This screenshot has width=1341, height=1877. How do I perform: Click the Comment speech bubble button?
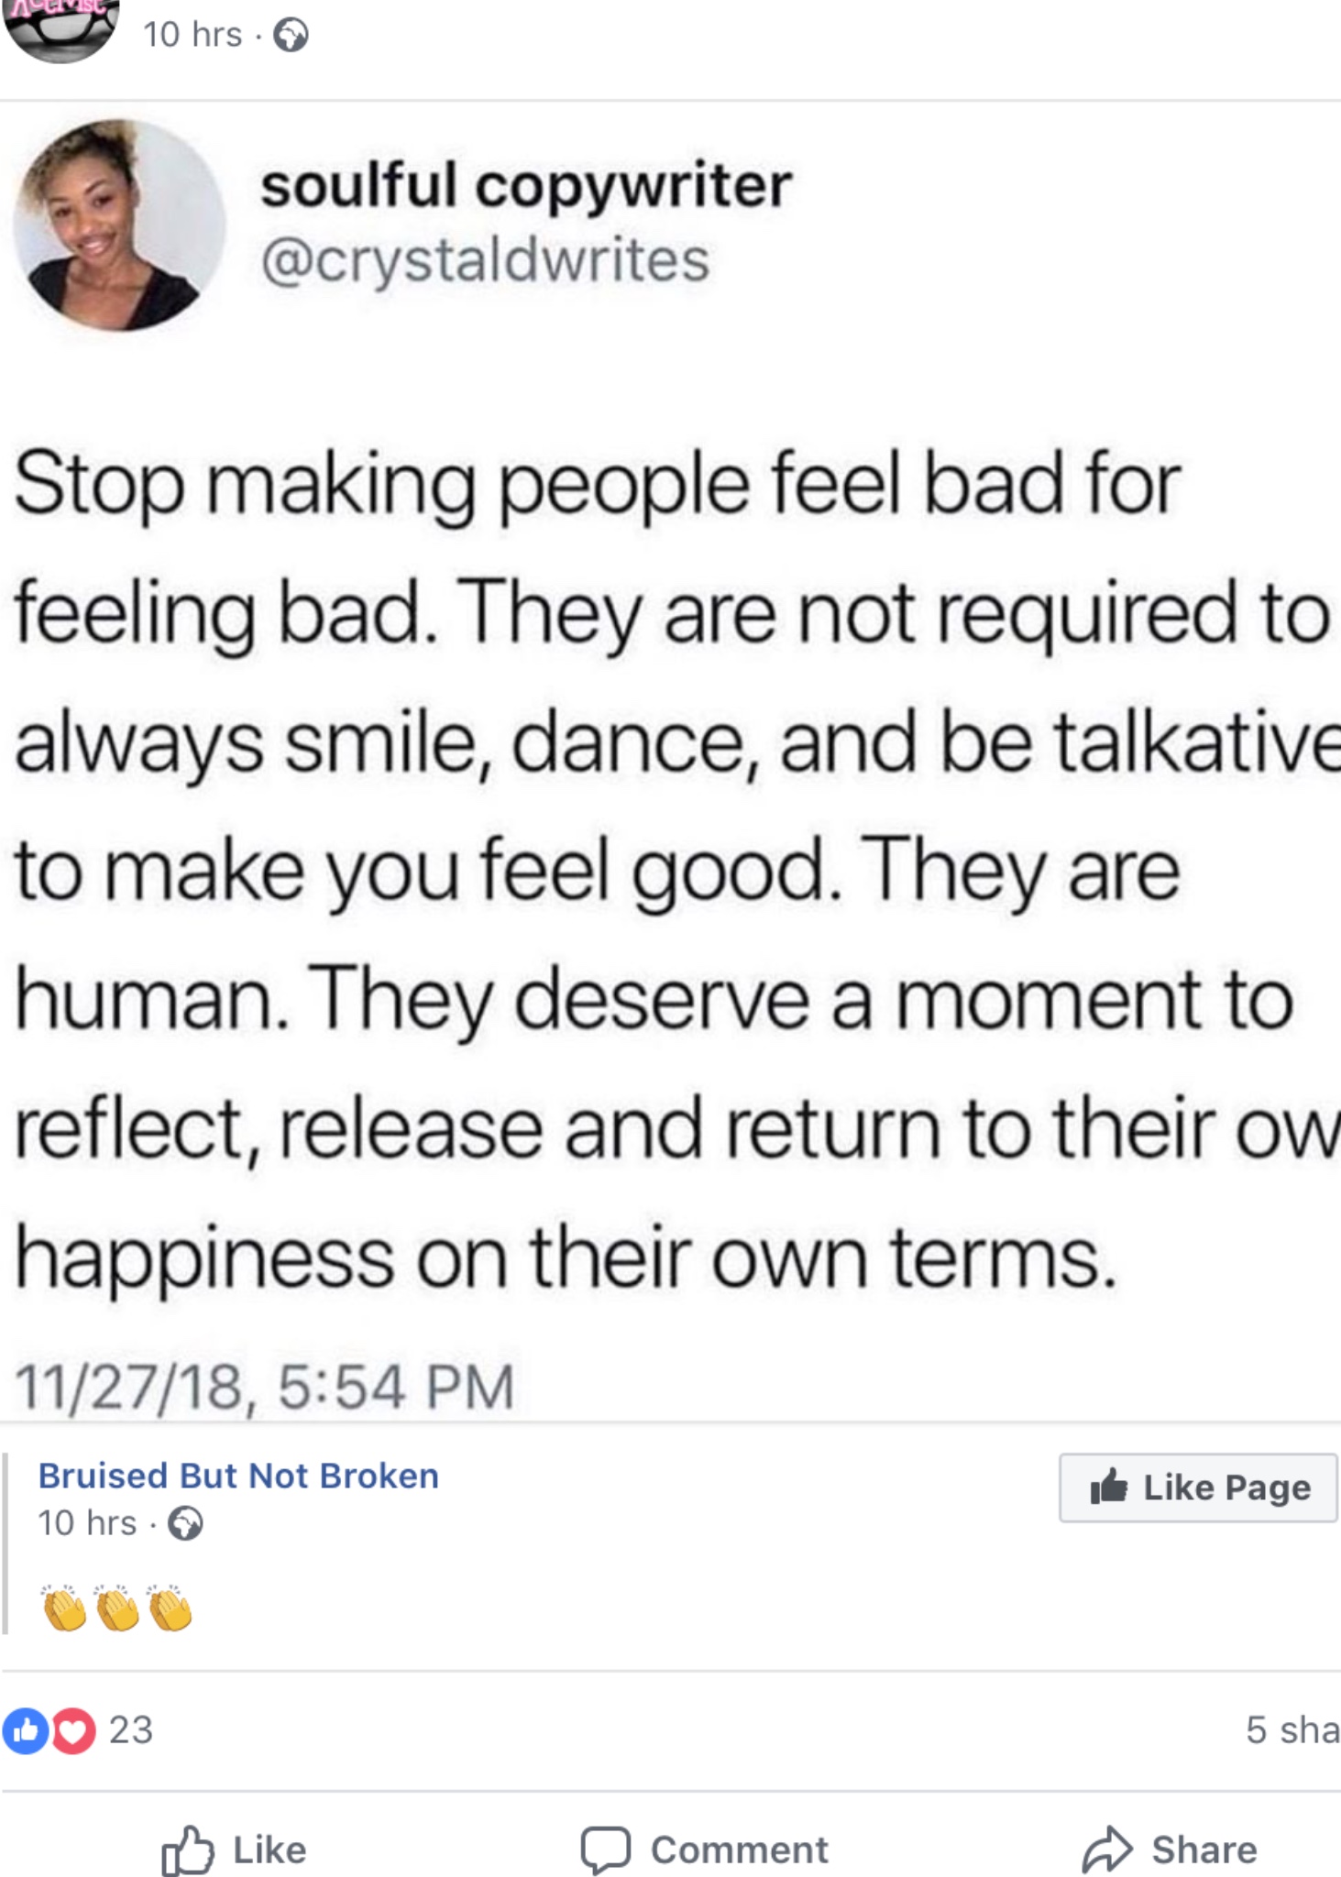704,1850
